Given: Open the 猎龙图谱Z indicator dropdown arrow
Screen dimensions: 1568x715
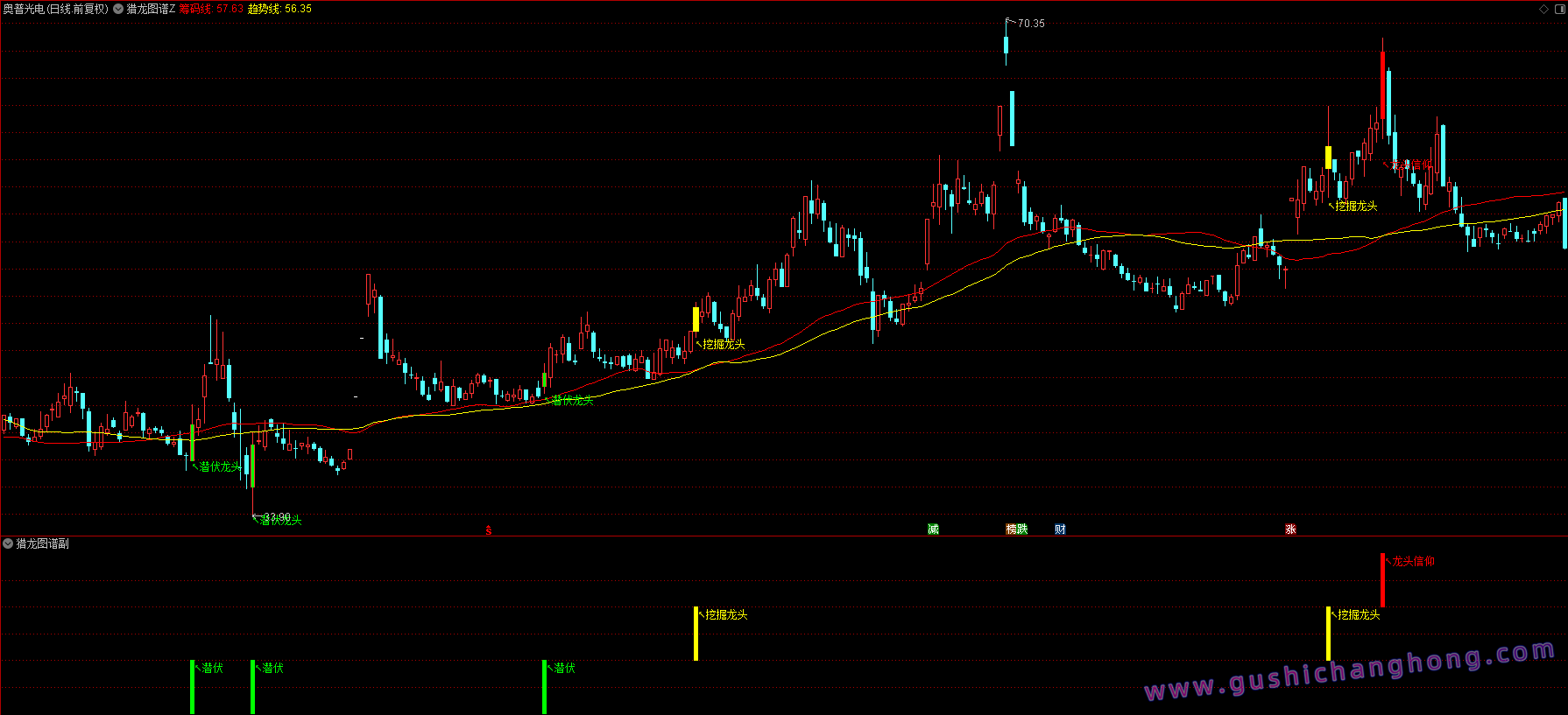Looking at the screenshot, I should [x=118, y=9].
